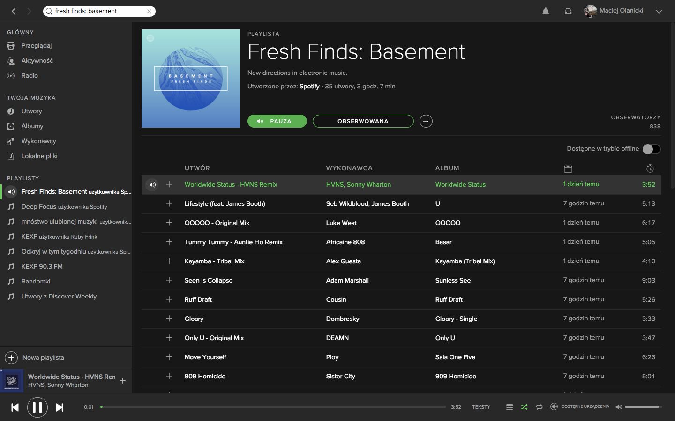Open Aktywność in the sidebar
The width and height of the screenshot is (675, 421).
[37, 60]
